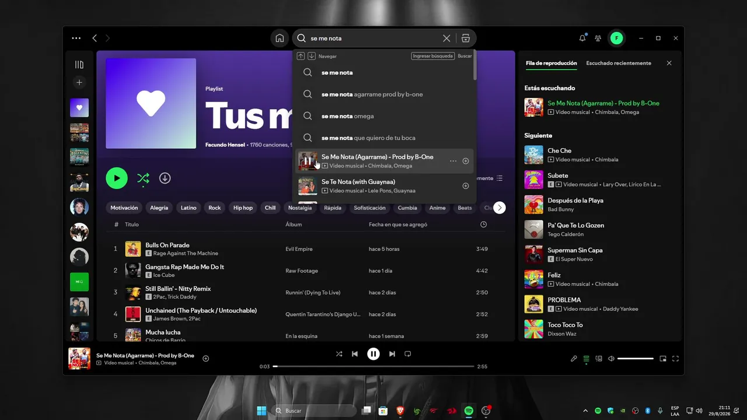This screenshot has width=747, height=420.
Task: Filter by the Alegría chip
Action: coord(159,208)
